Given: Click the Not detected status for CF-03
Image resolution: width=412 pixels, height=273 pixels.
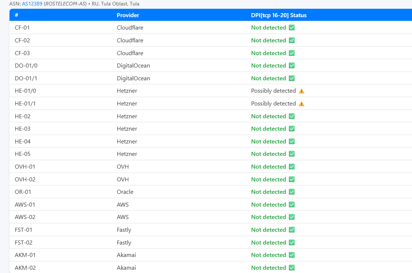Looking at the screenshot, I should point(268,53).
